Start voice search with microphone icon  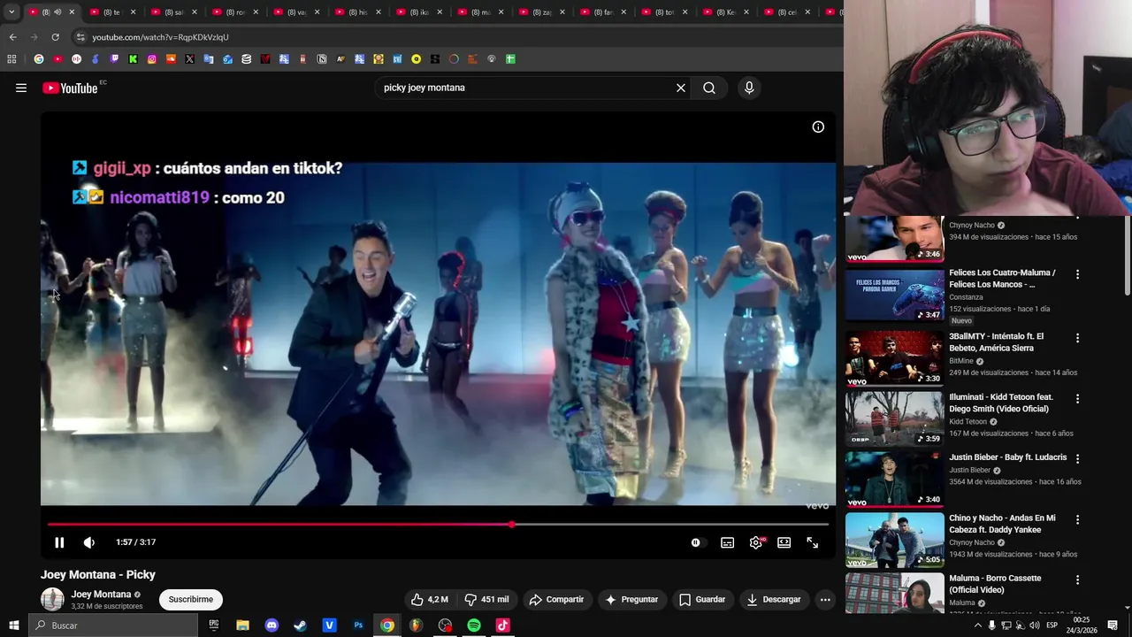tap(749, 88)
